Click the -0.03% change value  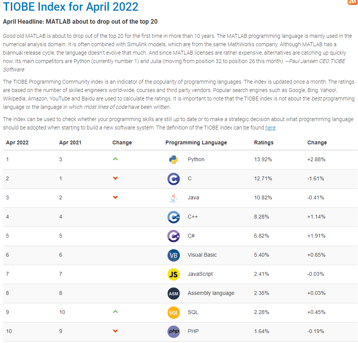pyautogui.click(x=316, y=274)
